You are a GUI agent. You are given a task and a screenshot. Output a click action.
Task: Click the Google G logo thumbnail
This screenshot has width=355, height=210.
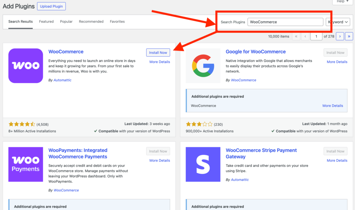[x=203, y=65]
